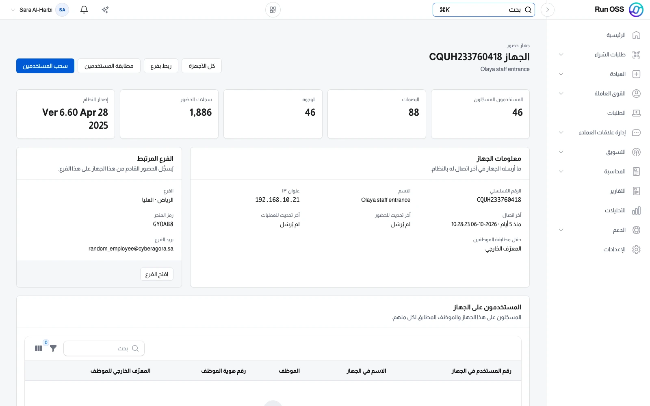Click the افتح الفرع button
This screenshot has width=650, height=406.
pyautogui.click(x=157, y=274)
